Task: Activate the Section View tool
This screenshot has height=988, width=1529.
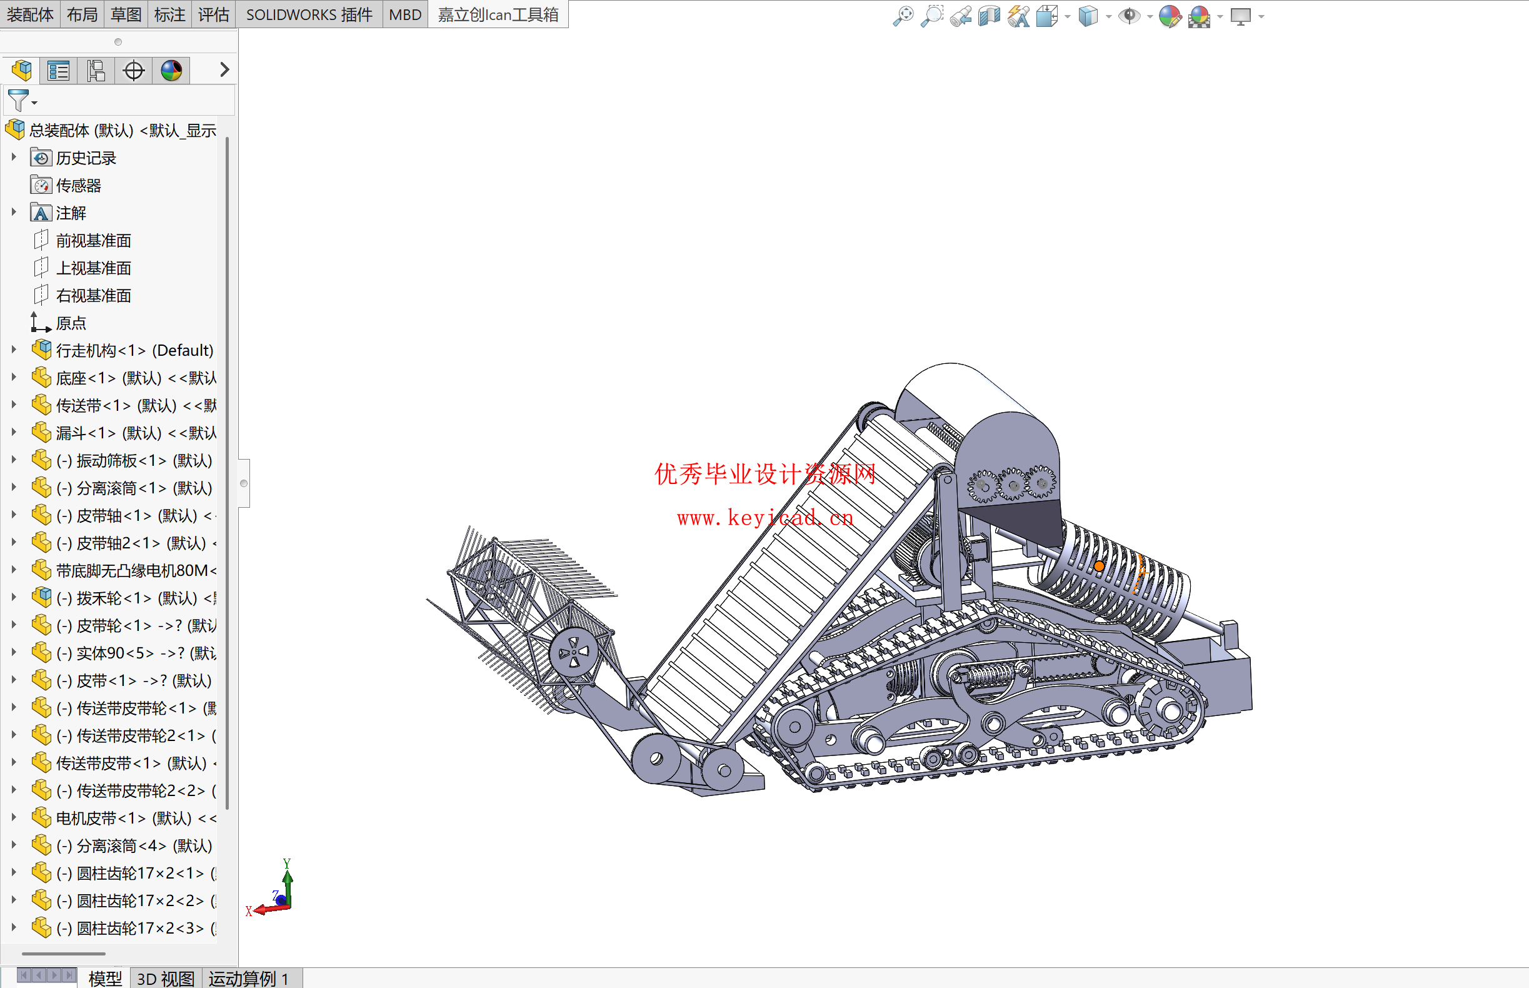Action: [990, 16]
